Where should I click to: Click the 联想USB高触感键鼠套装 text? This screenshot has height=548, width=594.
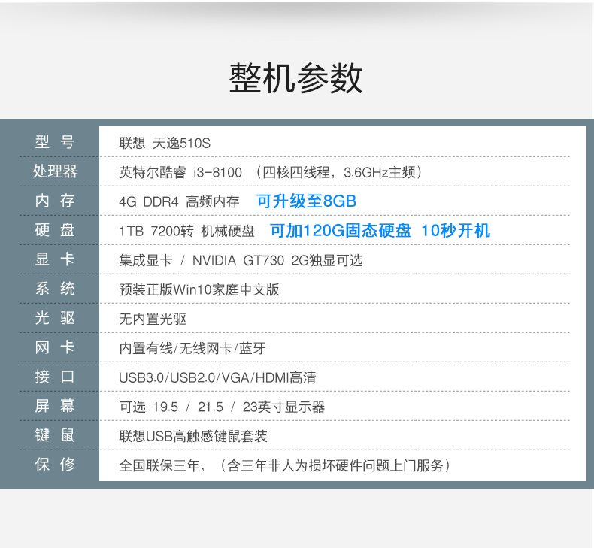(x=193, y=436)
